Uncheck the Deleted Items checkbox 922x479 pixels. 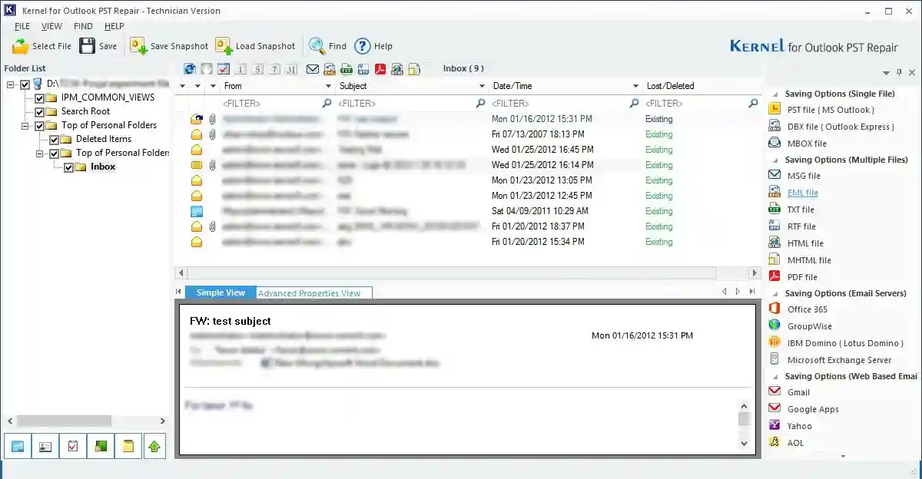[55, 139]
